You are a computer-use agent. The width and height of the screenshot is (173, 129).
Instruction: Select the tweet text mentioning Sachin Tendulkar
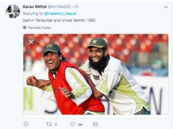[x=59, y=20]
